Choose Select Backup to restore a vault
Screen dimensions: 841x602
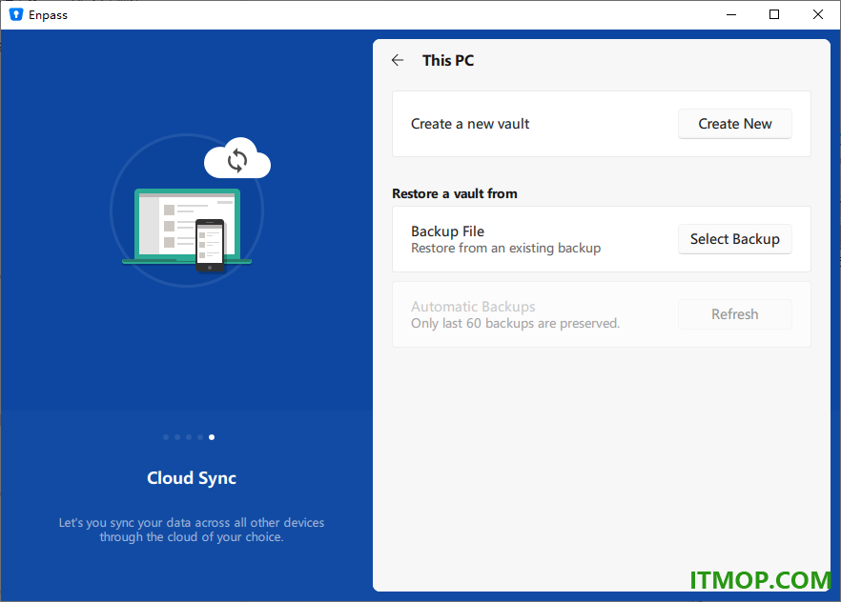tap(735, 239)
